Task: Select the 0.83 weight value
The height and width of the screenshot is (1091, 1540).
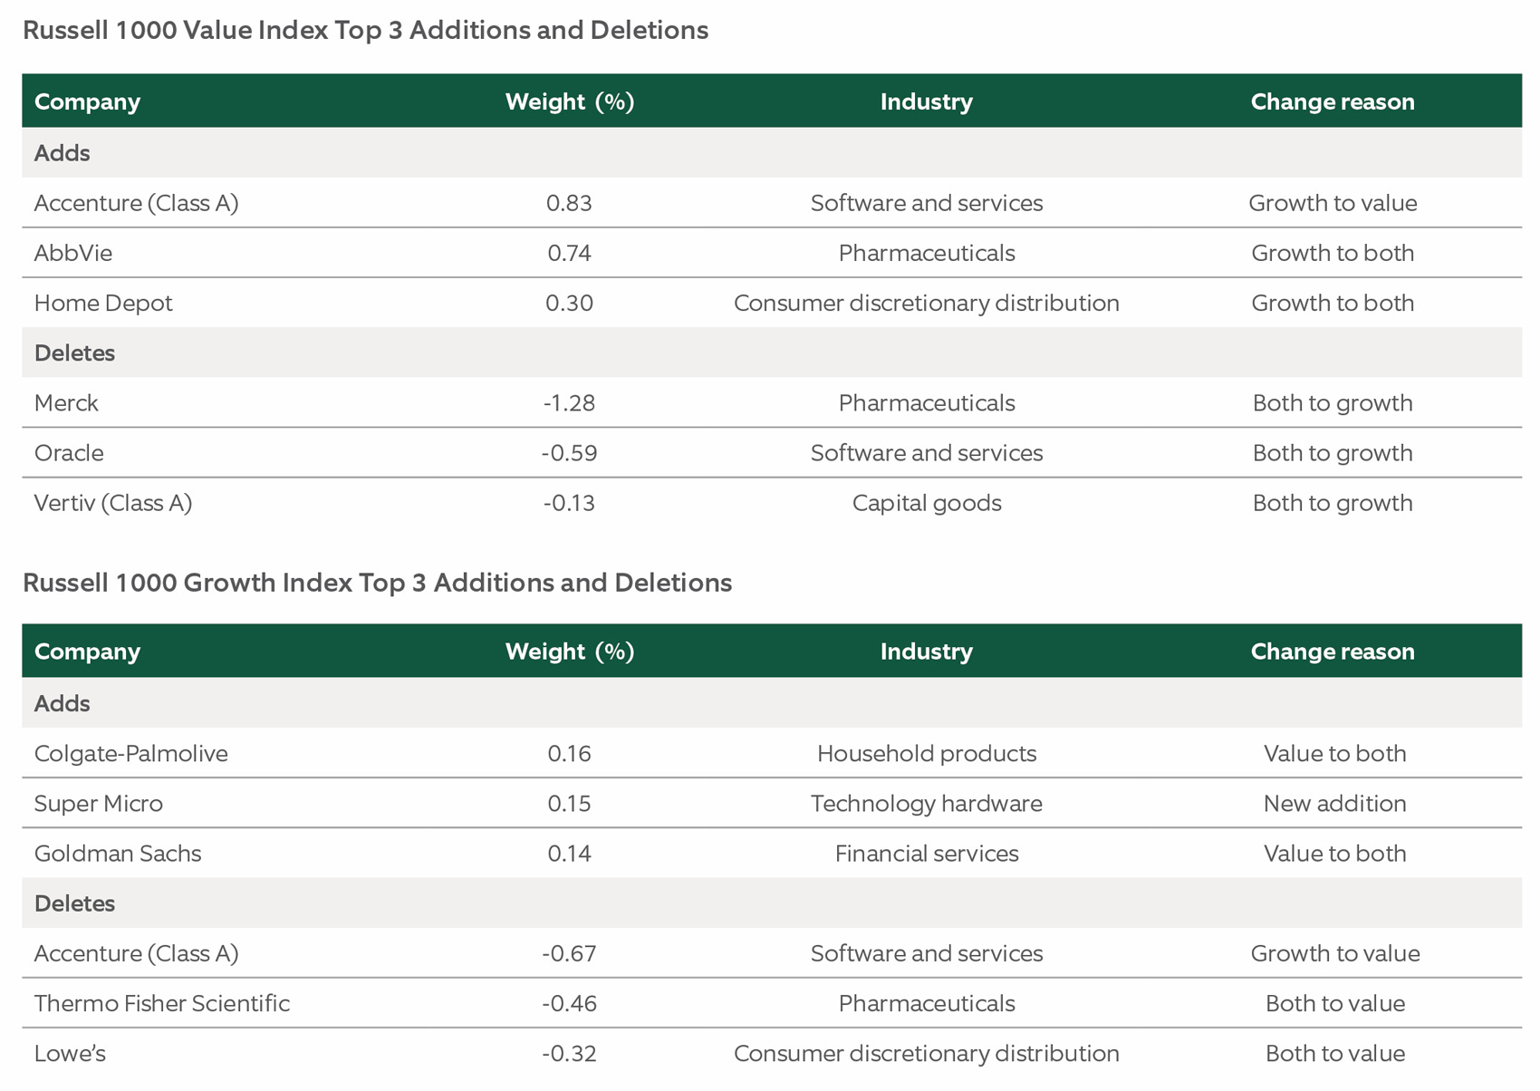Action: (570, 203)
